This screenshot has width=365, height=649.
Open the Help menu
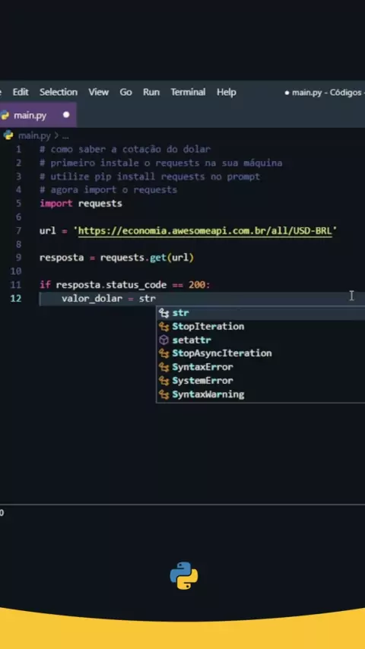click(x=226, y=92)
